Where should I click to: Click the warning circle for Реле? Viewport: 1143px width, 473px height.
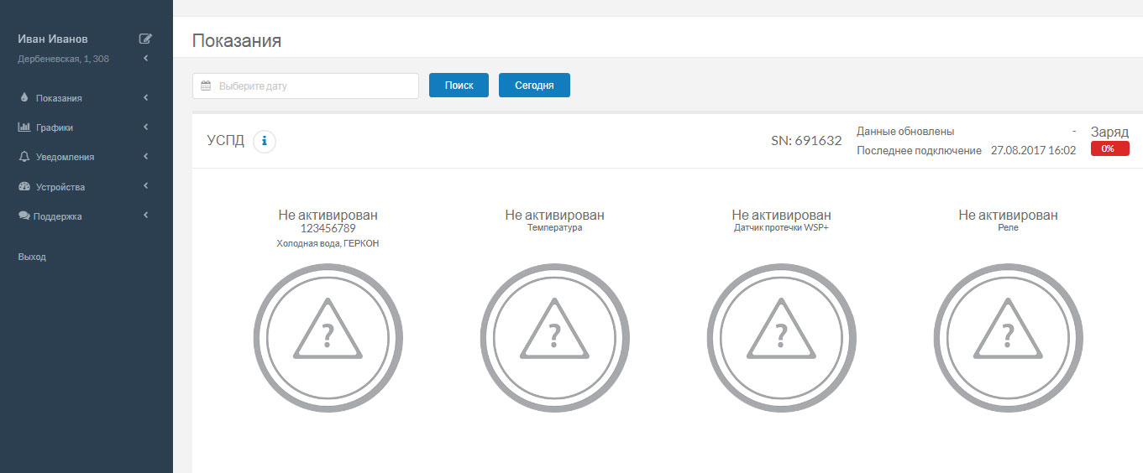[x=1009, y=338]
